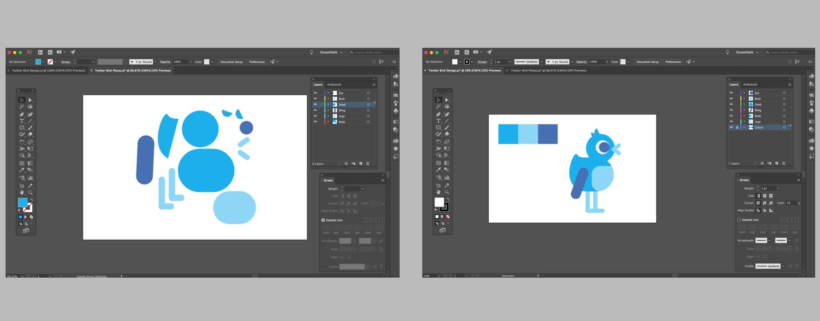The width and height of the screenshot is (820, 321).
Task: Hide the Beck layer in right window
Action: (x=731, y=99)
